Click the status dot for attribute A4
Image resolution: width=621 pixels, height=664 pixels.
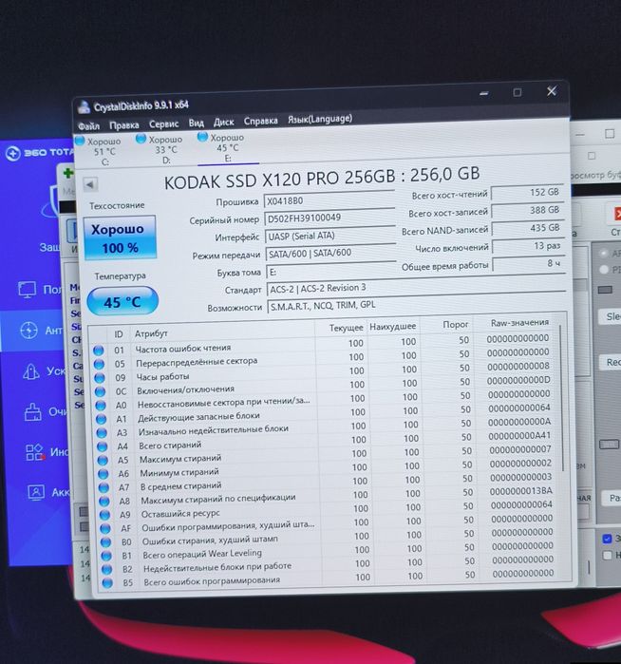click(102, 446)
